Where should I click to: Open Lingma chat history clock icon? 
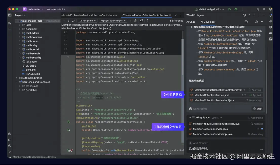244,15
